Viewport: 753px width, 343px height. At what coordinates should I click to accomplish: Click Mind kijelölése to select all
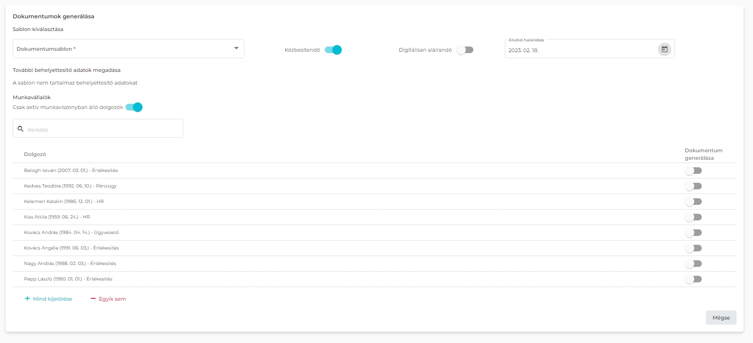point(48,299)
